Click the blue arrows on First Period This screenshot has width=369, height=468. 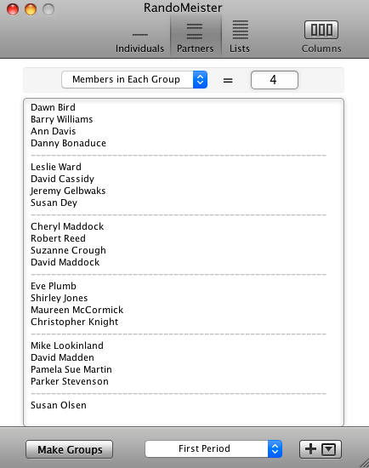point(275,449)
